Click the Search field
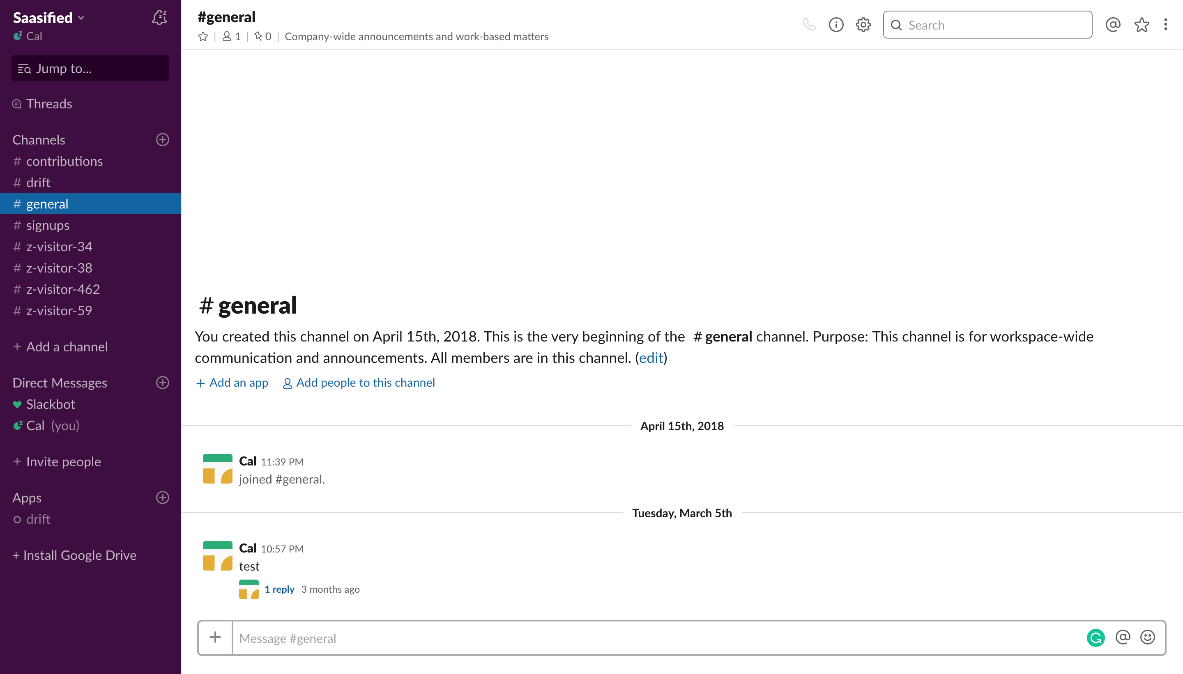This screenshot has height=674, width=1183. 987,25
